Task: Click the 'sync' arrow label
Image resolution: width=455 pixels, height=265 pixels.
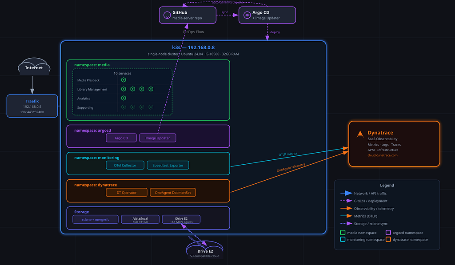Action: click(225, 12)
